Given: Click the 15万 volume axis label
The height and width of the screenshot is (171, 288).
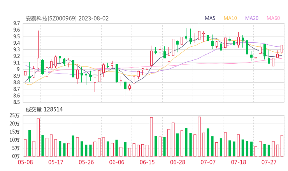Looking at the screenshot, I should [x=14, y=132].
